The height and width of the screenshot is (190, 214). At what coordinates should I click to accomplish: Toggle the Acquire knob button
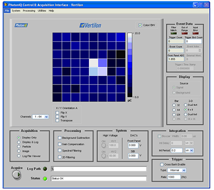[x=17, y=175]
